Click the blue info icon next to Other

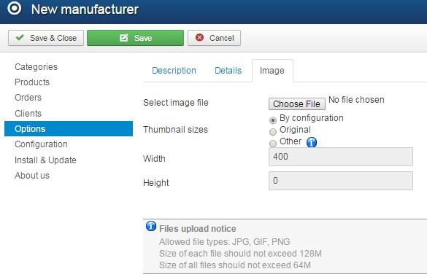[312, 142]
